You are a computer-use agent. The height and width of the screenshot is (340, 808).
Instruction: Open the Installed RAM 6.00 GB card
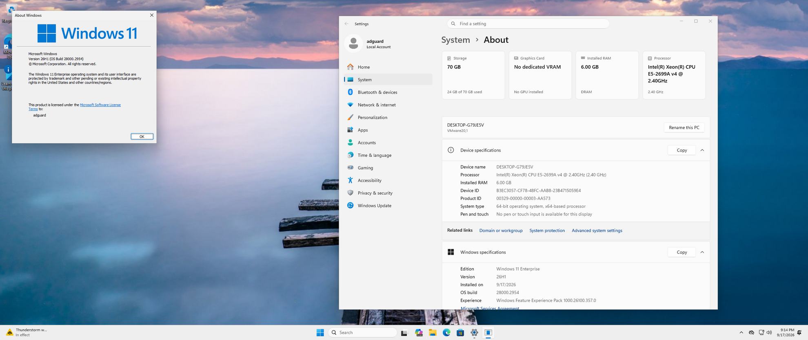[x=607, y=75]
